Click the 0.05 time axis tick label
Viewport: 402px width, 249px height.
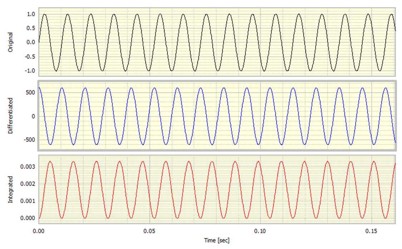[x=149, y=231]
